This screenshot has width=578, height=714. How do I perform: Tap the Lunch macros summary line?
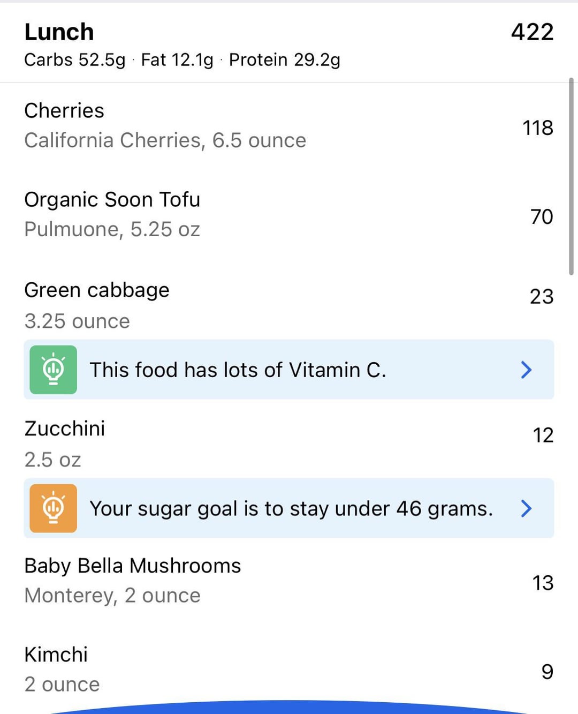[182, 60]
